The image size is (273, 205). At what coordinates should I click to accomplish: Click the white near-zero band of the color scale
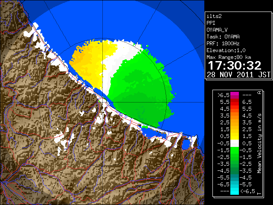tap(235, 143)
